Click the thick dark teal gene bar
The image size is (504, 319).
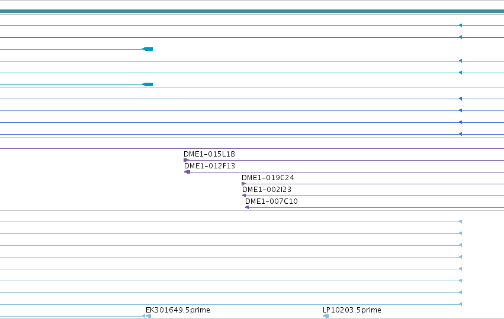pos(252,11)
